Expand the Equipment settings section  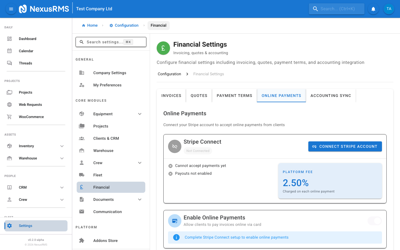click(140, 114)
